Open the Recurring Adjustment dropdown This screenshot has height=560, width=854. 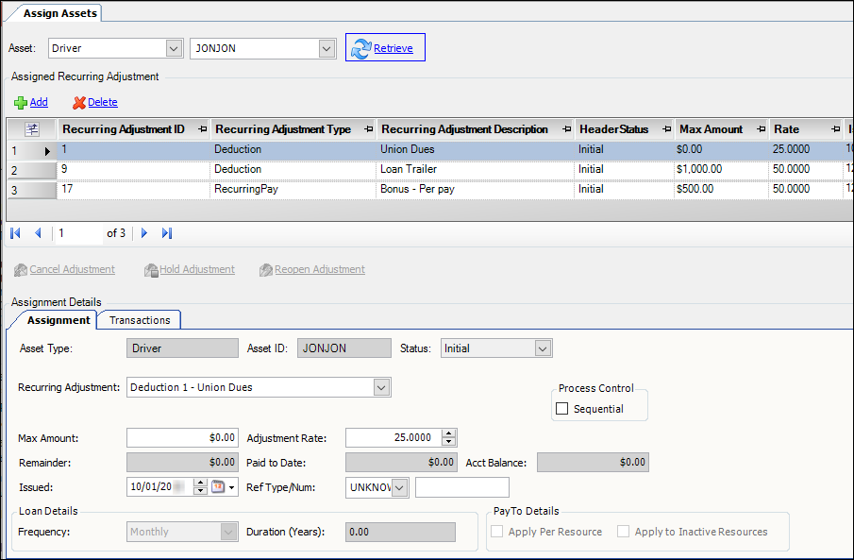[x=381, y=387]
